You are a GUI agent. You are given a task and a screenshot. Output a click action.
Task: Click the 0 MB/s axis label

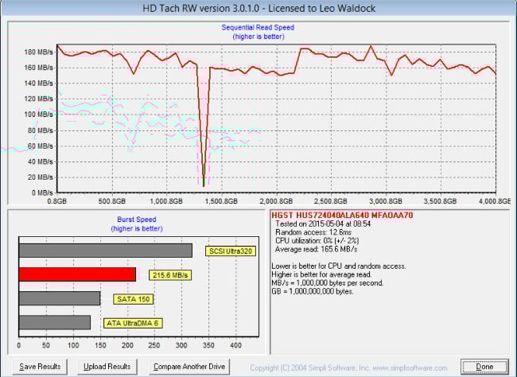pyautogui.click(x=42, y=192)
